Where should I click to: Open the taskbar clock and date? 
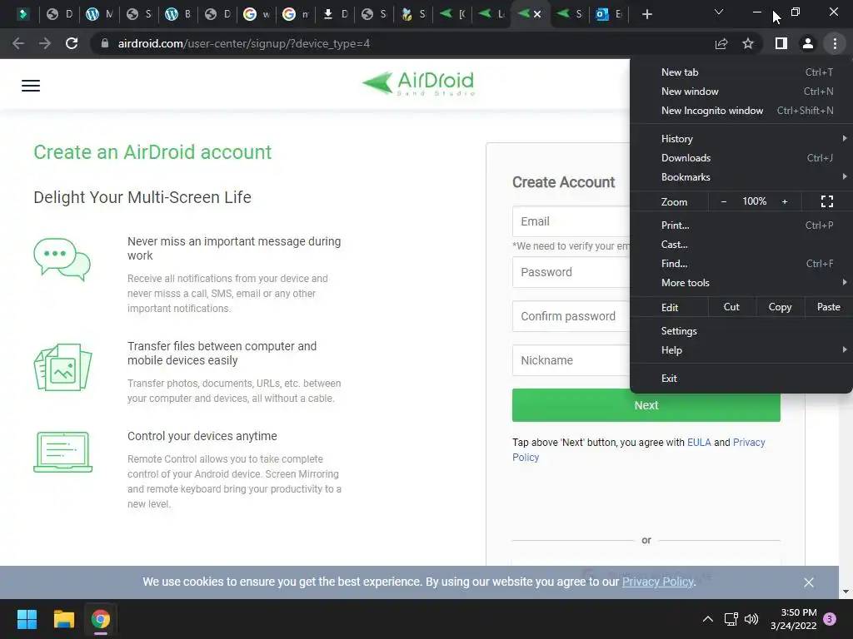click(794, 619)
